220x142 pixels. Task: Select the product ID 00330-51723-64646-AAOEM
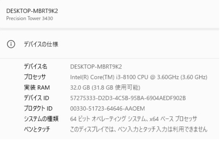(107, 108)
